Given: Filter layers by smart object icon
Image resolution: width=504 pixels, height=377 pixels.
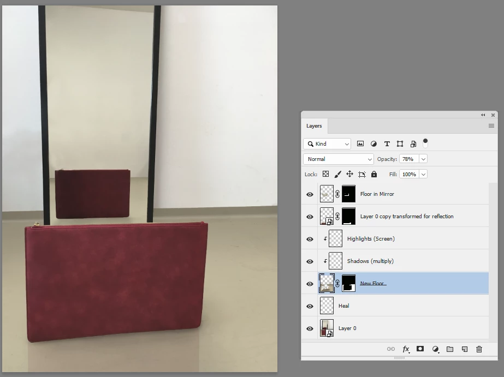Looking at the screenshot, I should [x=413, y=144].
